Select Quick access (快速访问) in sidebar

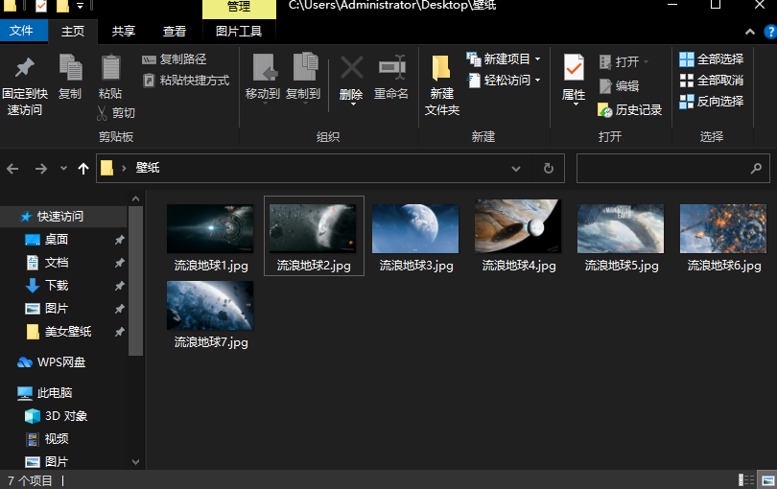(x=60, y=217)
